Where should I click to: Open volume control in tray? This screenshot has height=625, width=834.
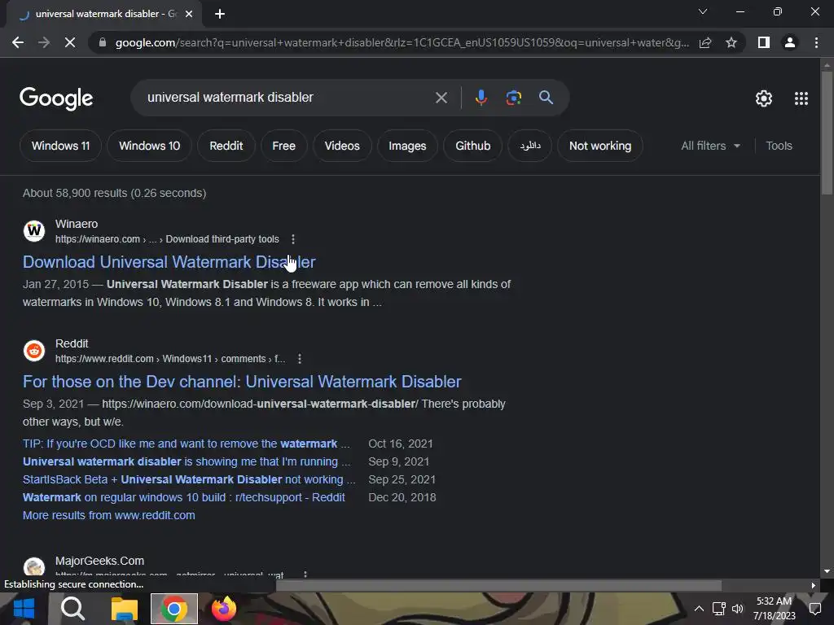pyautogui.click(x=738, y=609)
